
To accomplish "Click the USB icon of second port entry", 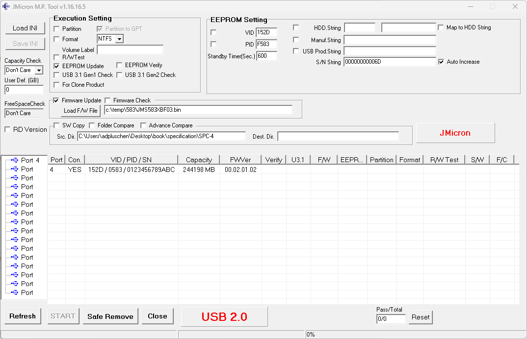I will 15,169.
